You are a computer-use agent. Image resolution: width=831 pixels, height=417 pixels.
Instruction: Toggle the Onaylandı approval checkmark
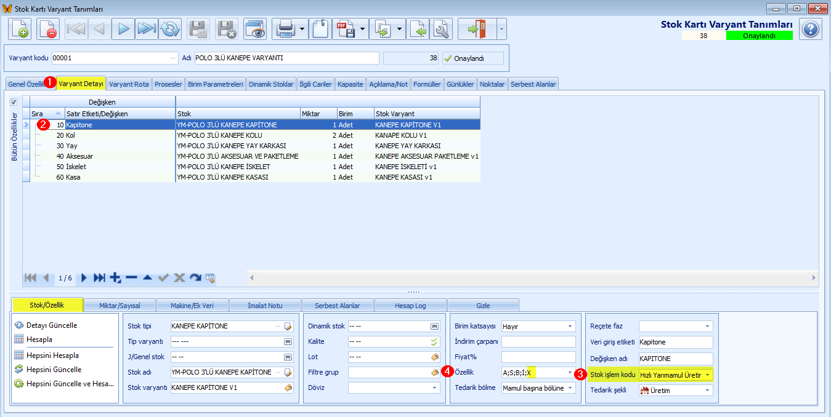(x=473, y=58)
